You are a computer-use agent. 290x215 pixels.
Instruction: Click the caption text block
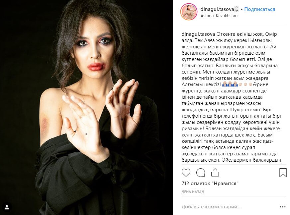(x=232, y=97)
